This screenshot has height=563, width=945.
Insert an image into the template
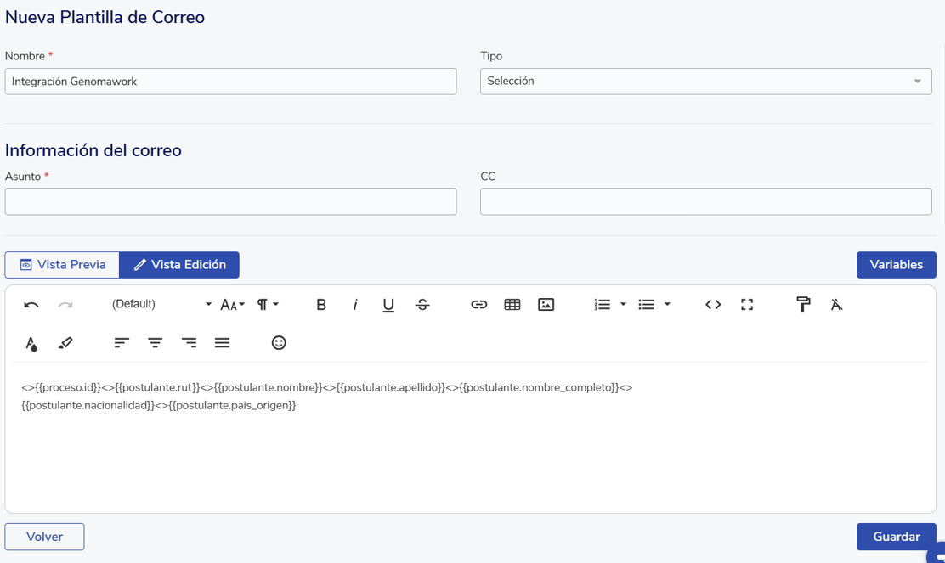[546, 305]
